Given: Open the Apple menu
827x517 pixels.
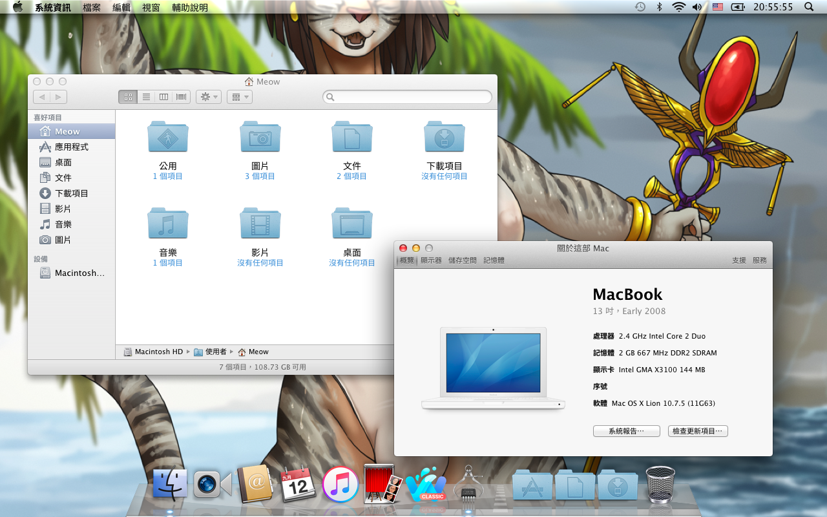Looking at the screenshot, I should click(17, 7).
